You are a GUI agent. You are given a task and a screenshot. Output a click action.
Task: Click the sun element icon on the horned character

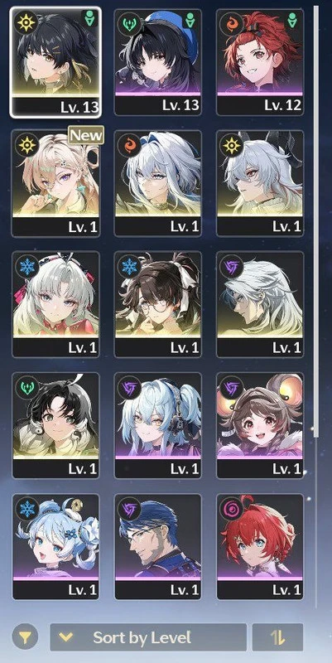point(231,145)
